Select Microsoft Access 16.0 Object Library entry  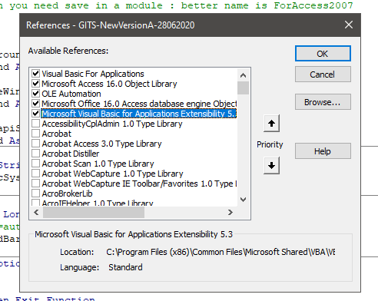109,84
